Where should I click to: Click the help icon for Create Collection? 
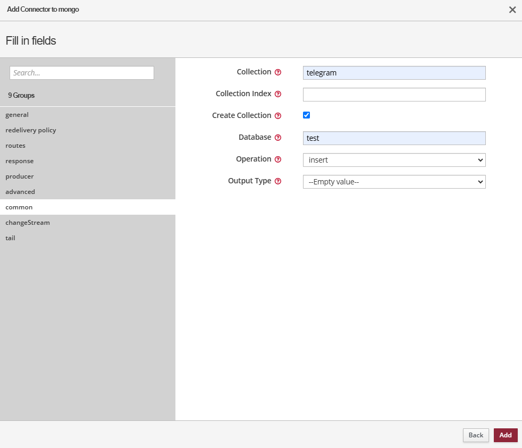click(277, 116)
